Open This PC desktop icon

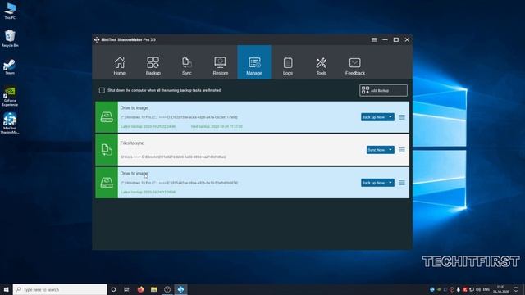pos(10,11)
